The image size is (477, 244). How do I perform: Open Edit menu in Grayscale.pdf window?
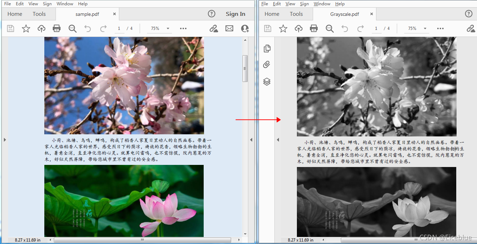[277, 4]
